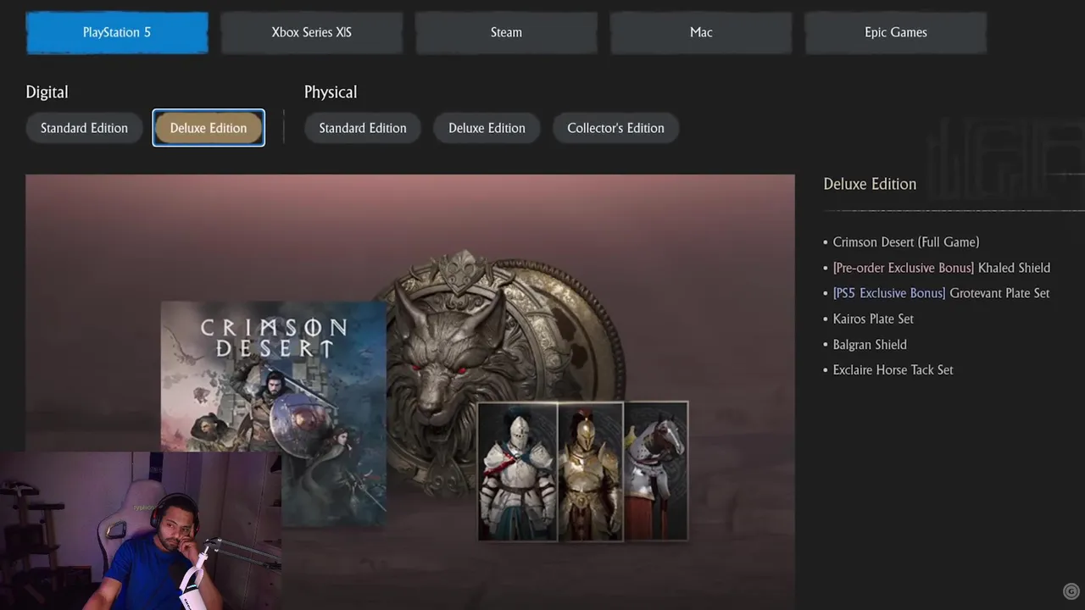The height and width of the screenshot is (610, 1085).
Task: Click the Crimson Desert (Full Game) item
Action: pyautogui.click(x=906, y=242)
